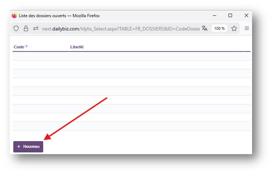Focus the address bar showing next.dailybiz.com
The width and height of the screenshot is (272, 174).
pyautogui.click(x=120, y=28)
